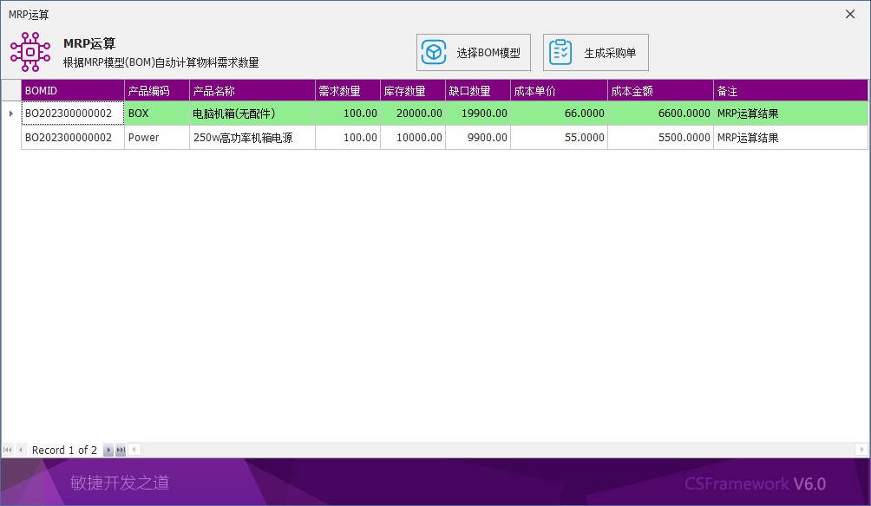Viewport: 871px width, 506px height.
Task: Select the 55.0000 unit cost cell
Action: click(x=559, y=138)
